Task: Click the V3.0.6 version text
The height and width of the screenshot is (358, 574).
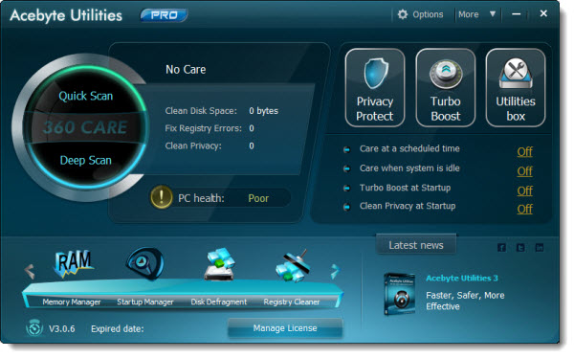Action: coord(62,328)
